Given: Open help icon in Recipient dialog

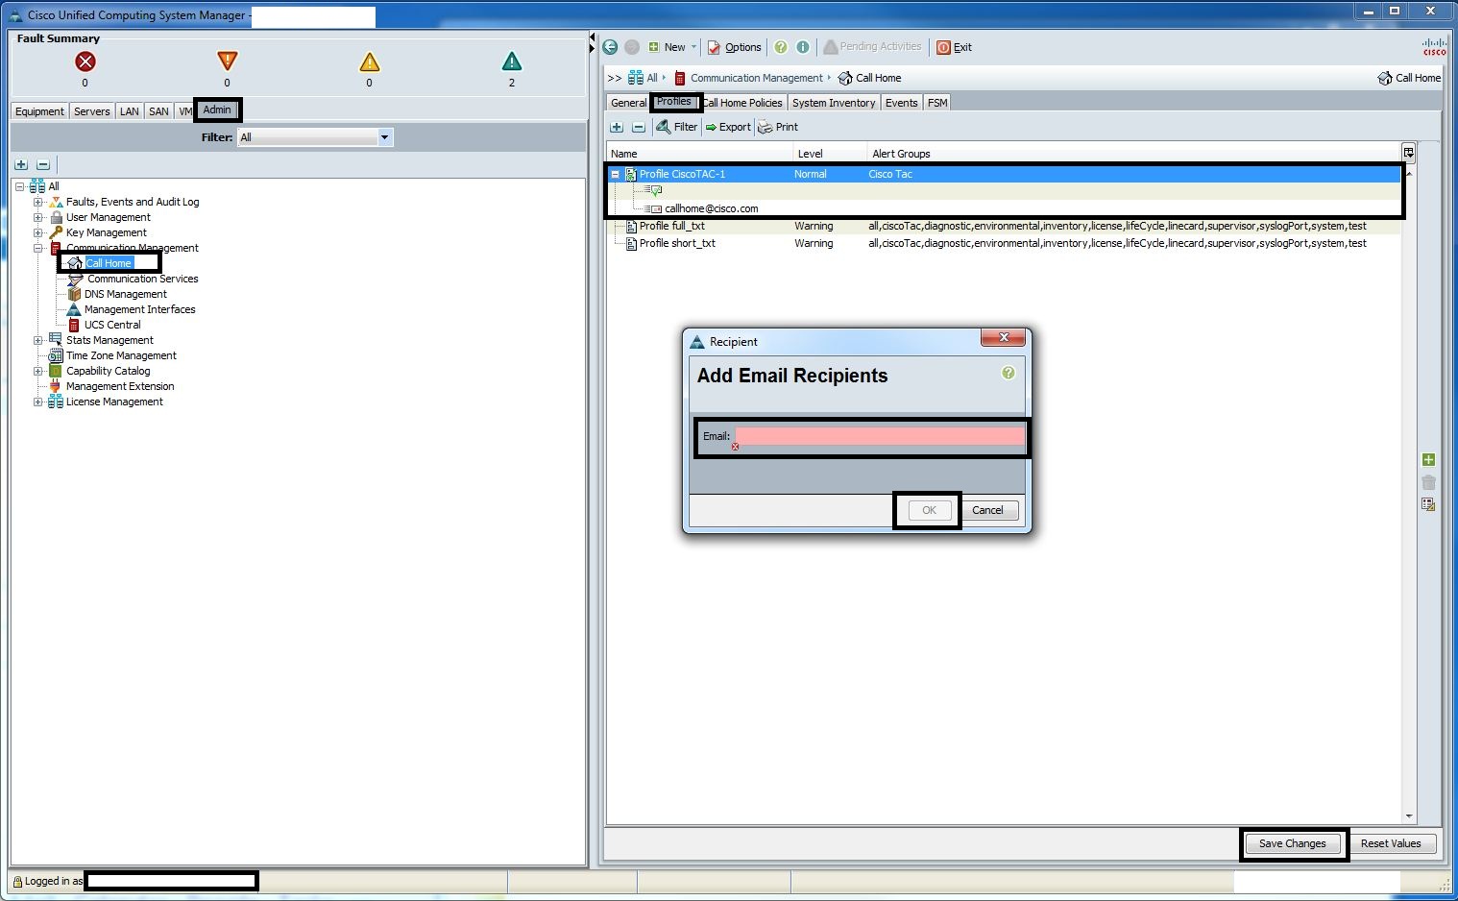Looking at the screenshot, I should point(1008,373).
